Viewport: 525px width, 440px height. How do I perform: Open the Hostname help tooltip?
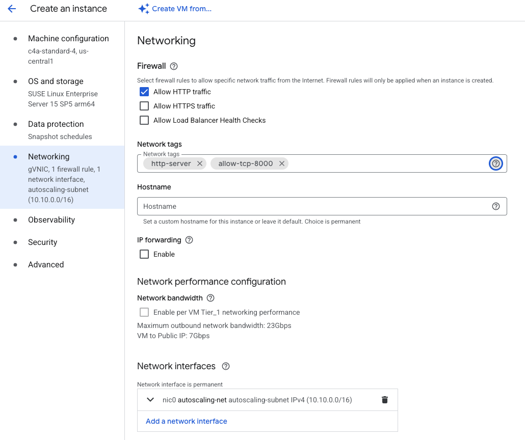(495, 206)
